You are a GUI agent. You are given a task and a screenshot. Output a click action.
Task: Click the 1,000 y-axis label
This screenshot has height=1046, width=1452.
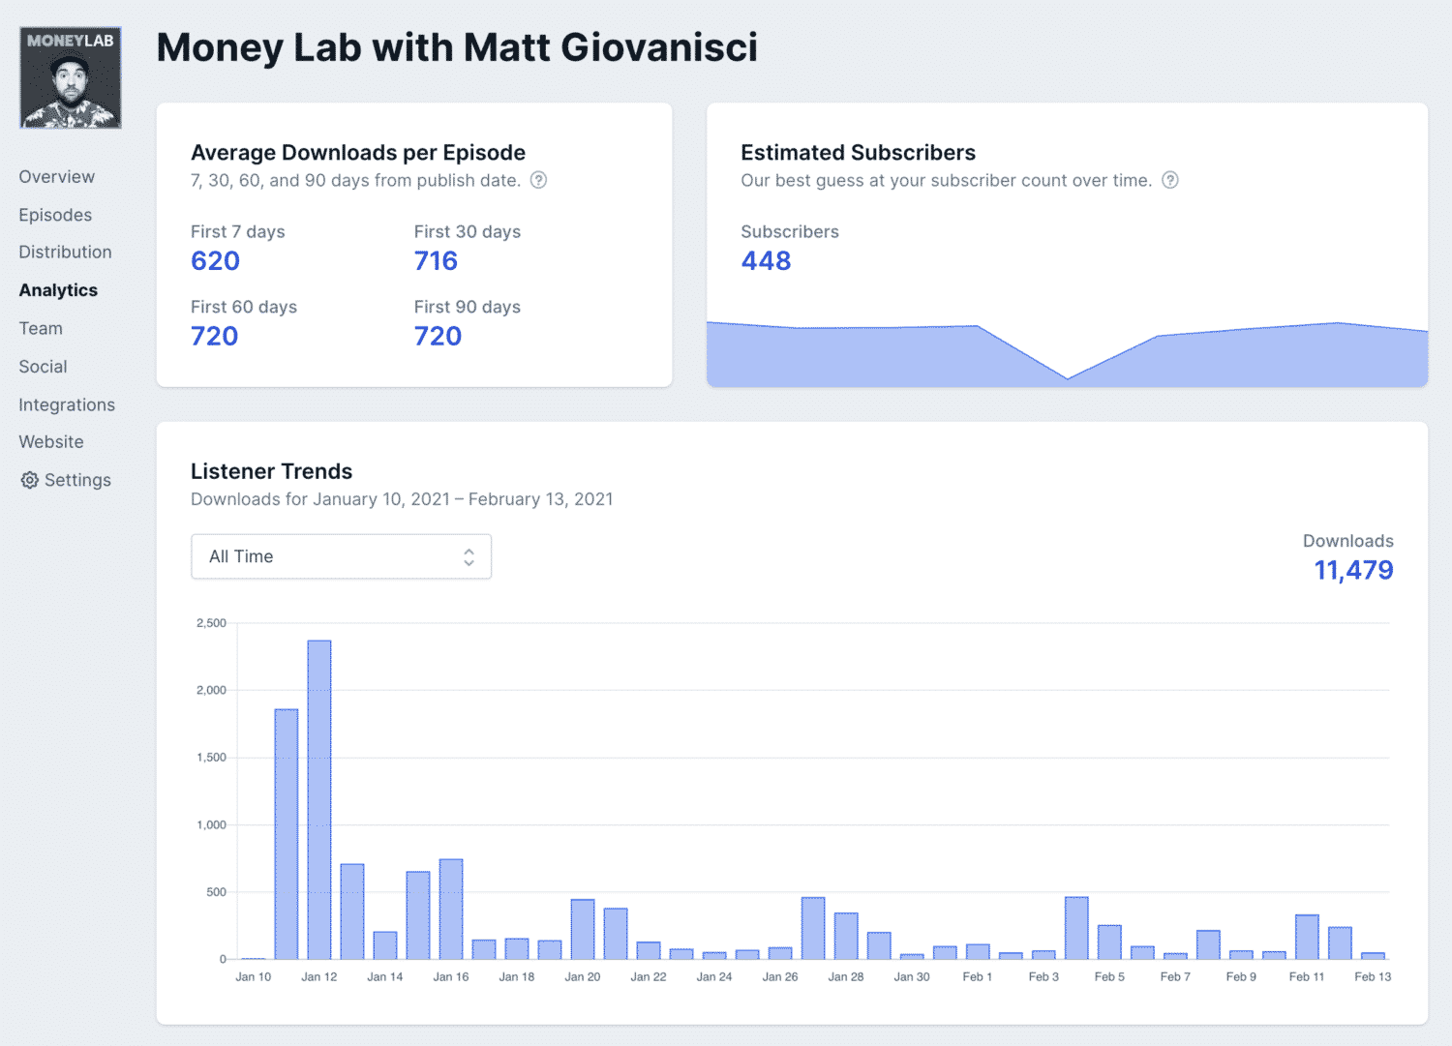click(211, 825)
